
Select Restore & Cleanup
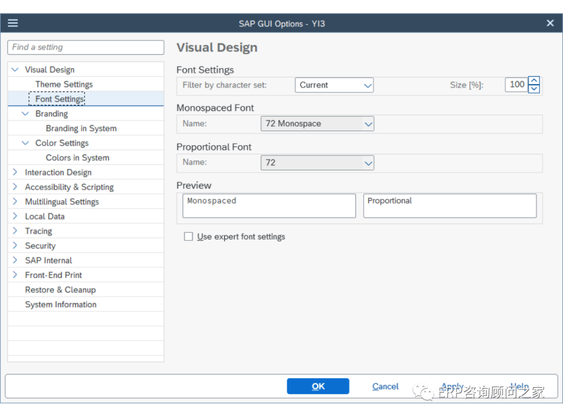(60, 290)
